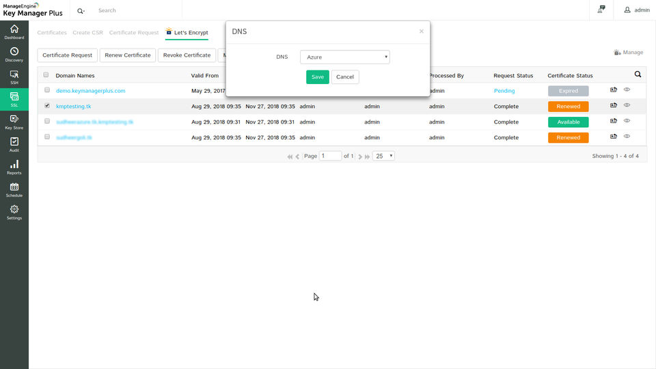The width and height of the screenshot is (656, 369).
Task: Click the Revoke Certificate button
Action: tap(187, 55)
